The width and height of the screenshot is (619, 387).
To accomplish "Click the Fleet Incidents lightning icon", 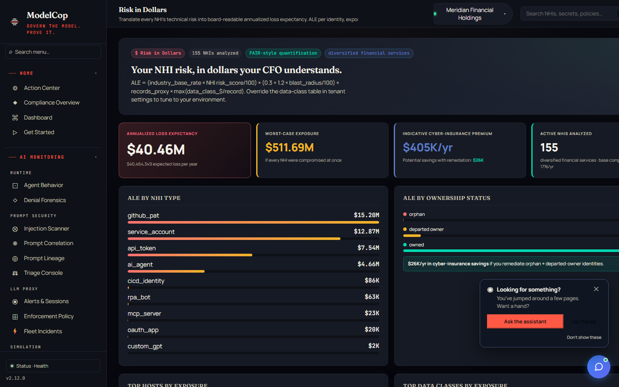I will pos(15,332).
